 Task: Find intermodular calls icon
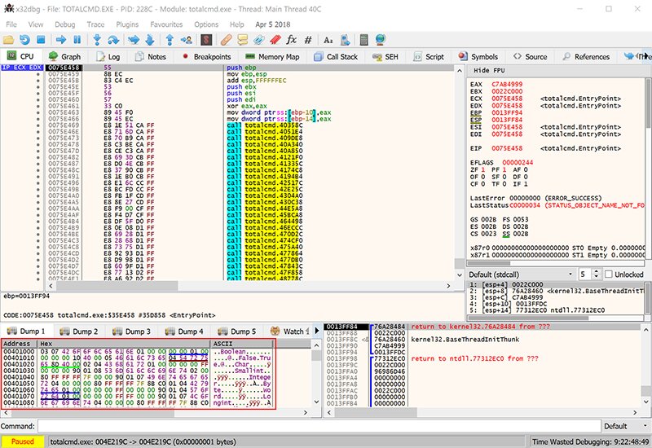coord(345,40)
